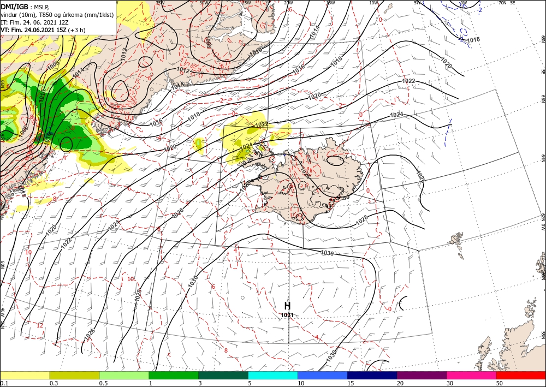Click the 35W longitude label at top
This screenshot has width=546, height=387.
[159, 3]
